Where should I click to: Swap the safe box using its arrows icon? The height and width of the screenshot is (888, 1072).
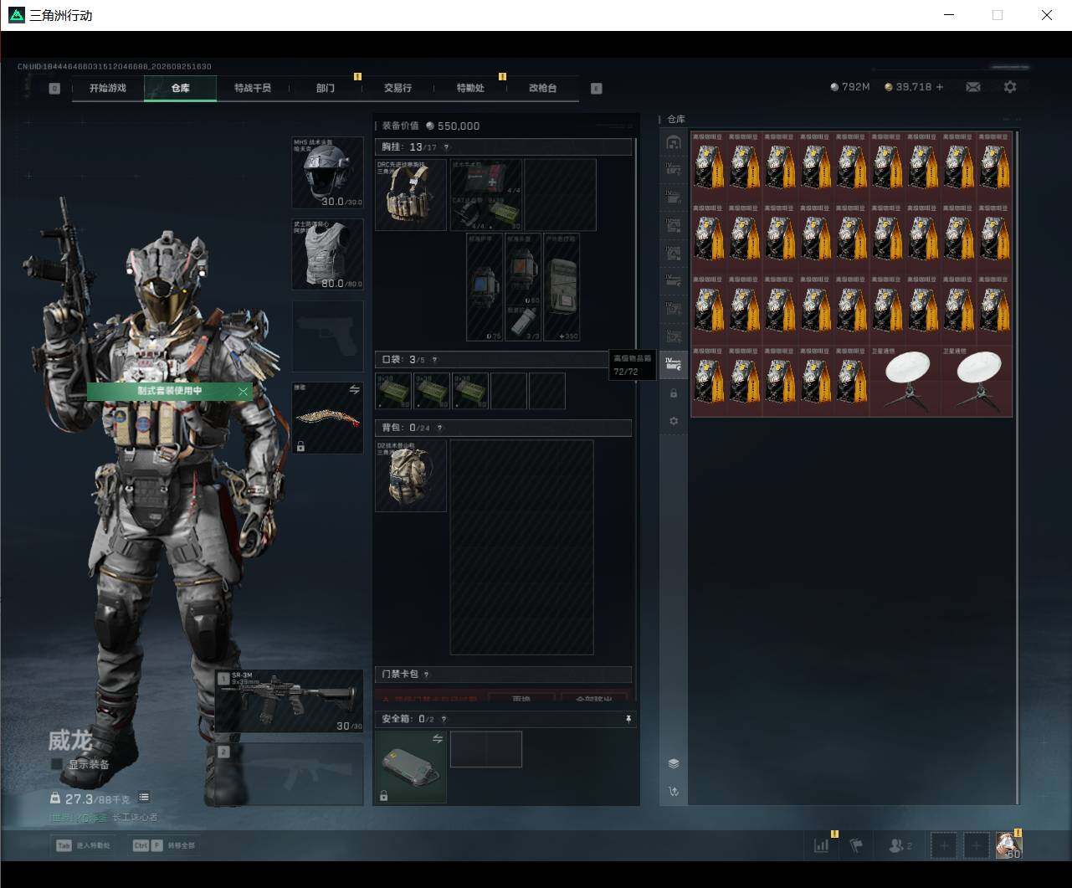(437, 738)
